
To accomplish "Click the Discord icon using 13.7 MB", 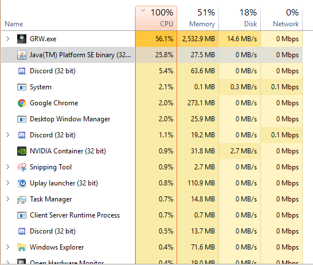I will (x=22, y=231).
